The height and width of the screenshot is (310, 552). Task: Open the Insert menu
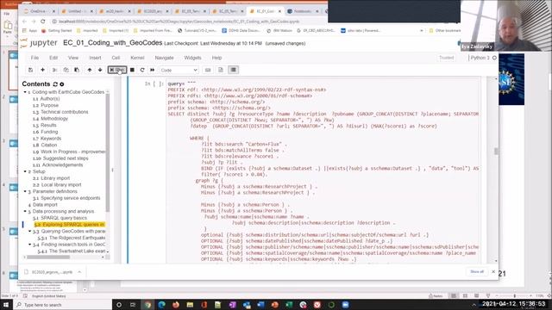(95, 58)
